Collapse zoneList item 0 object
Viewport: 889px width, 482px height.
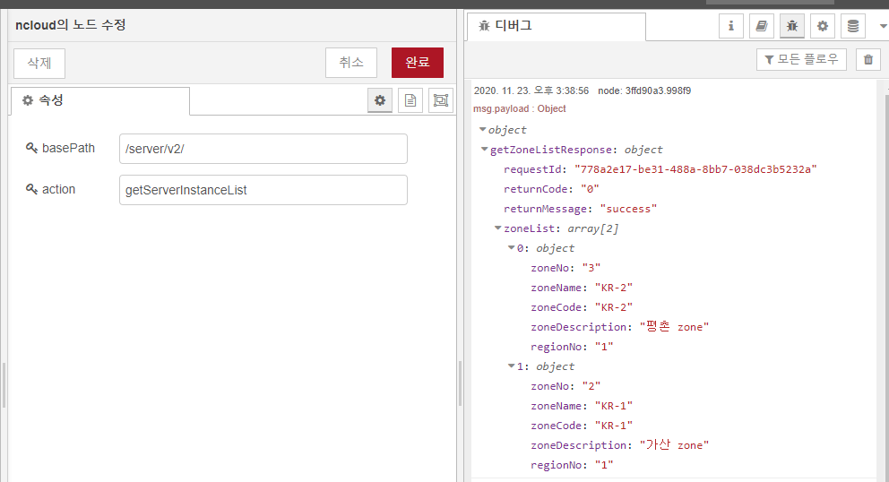coord(511,248)
